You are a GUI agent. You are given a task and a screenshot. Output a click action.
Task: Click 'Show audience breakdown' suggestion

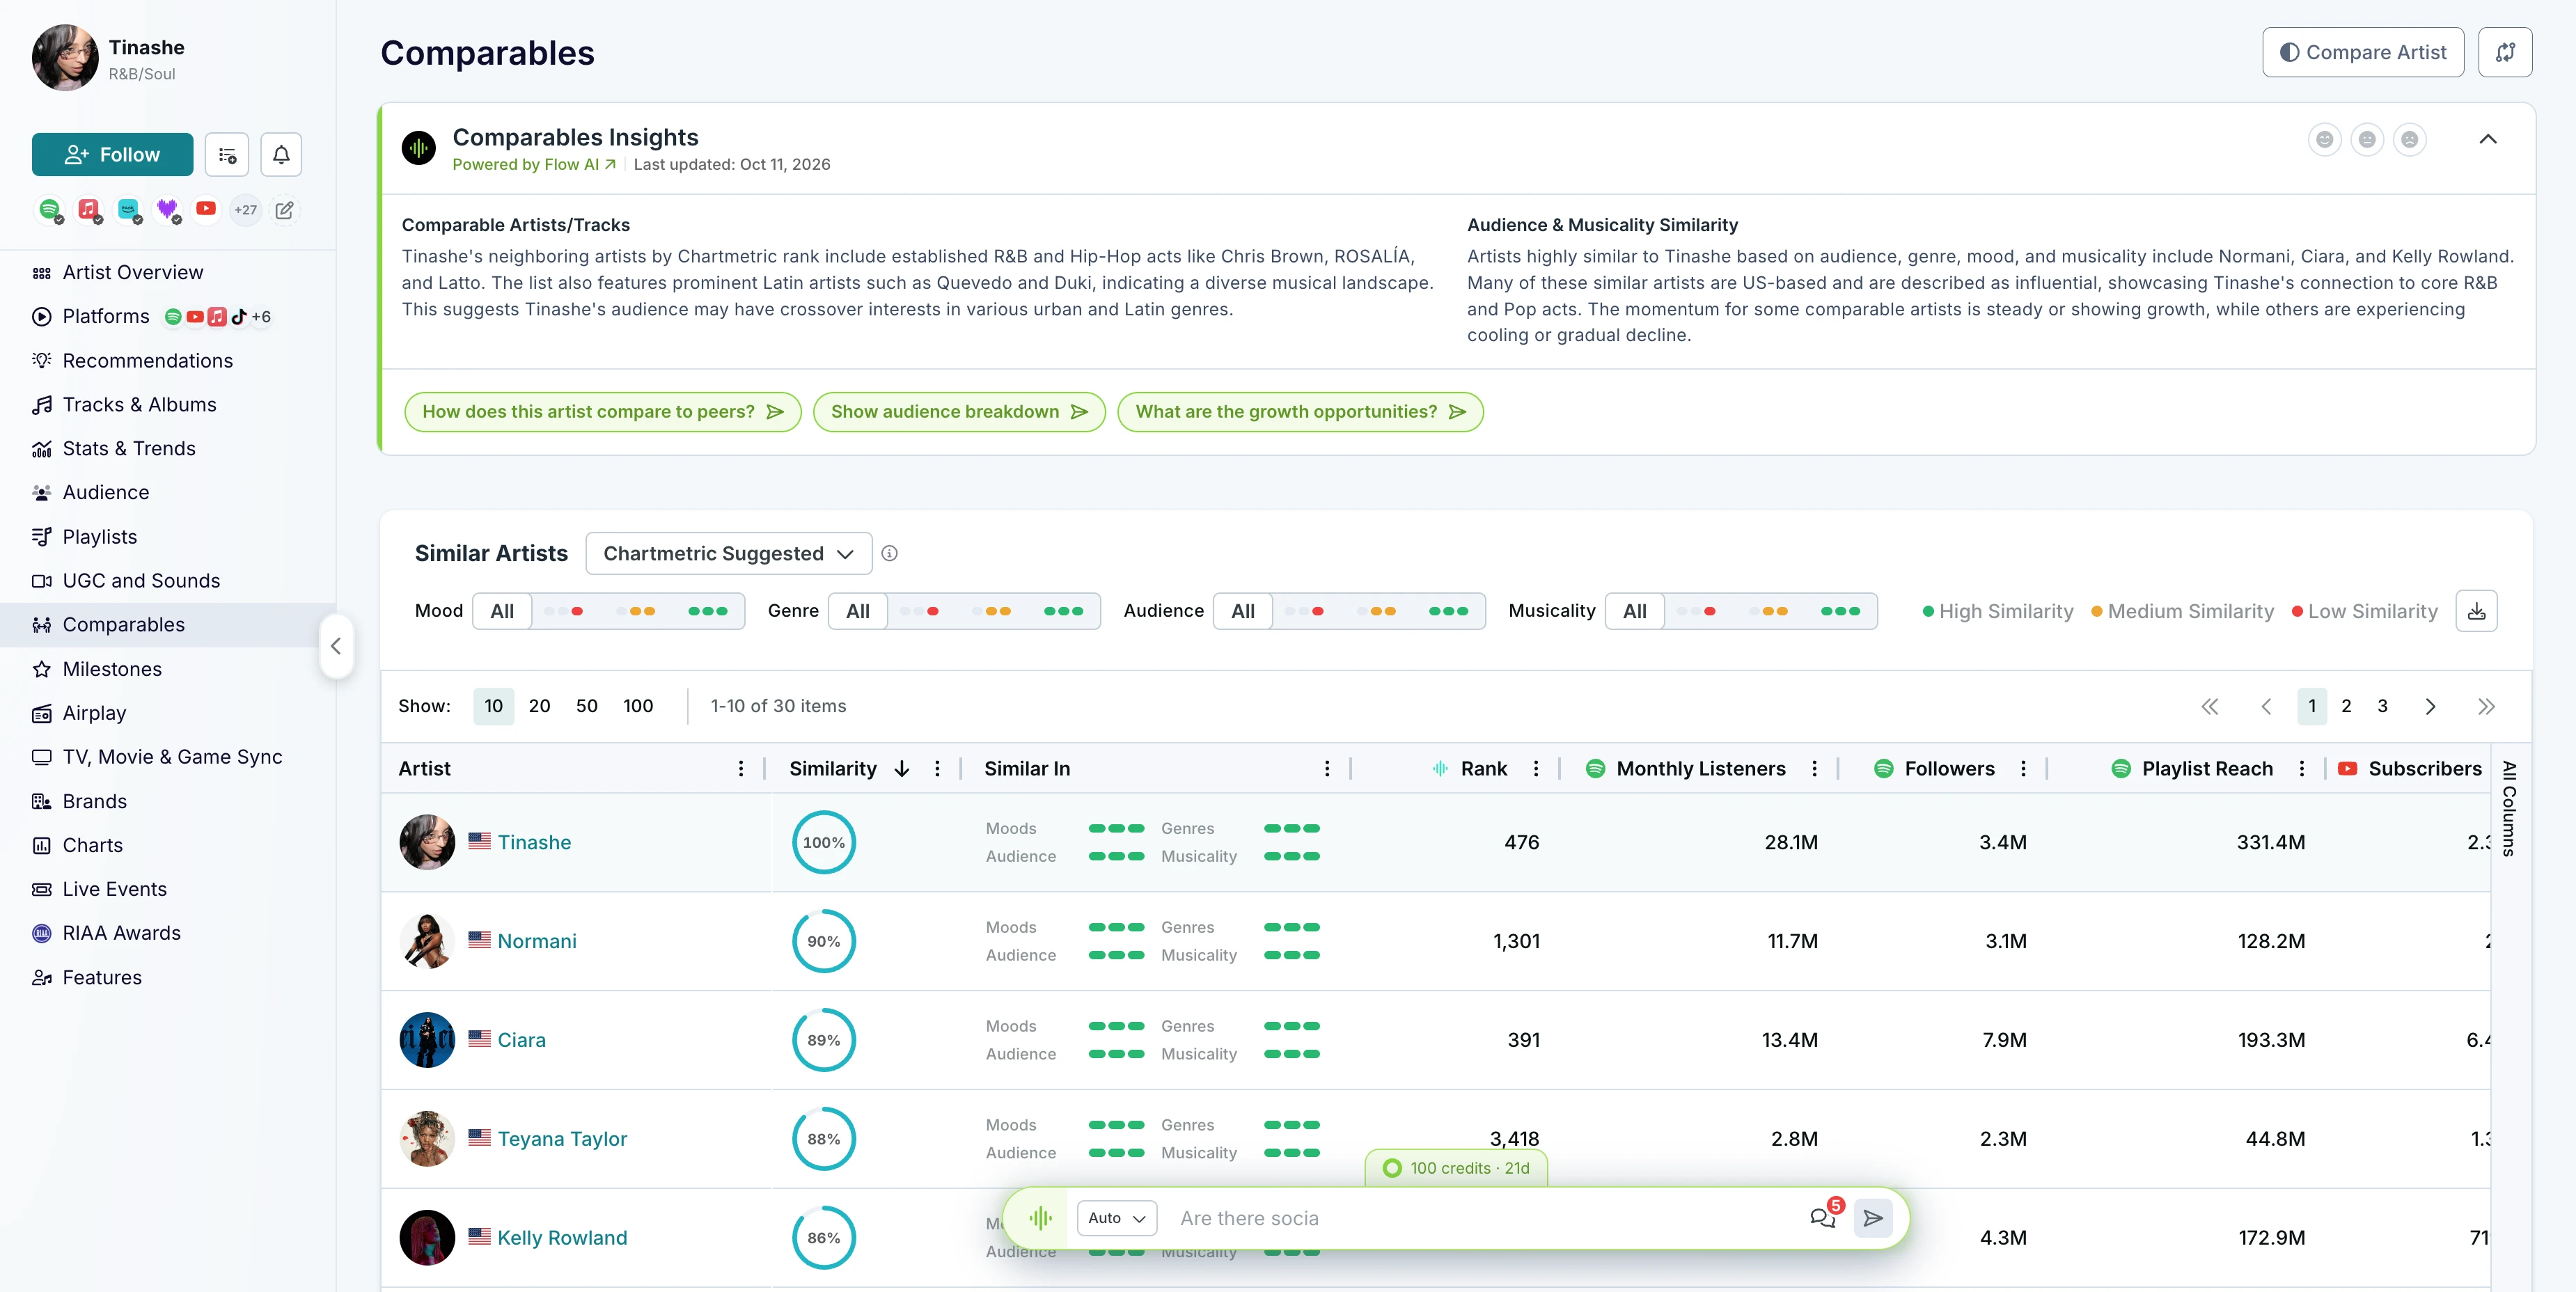click(959, 412)
